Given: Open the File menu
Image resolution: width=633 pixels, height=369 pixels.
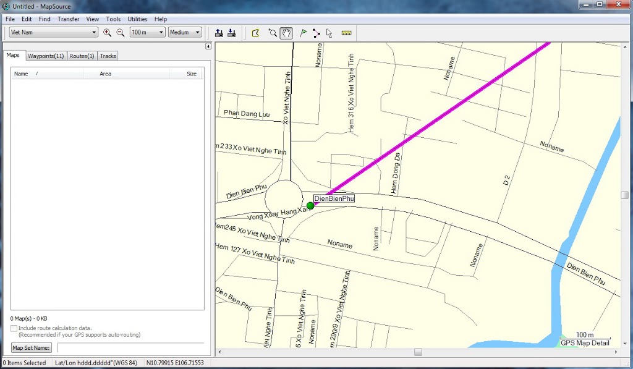Looking at the screenshot, I should point(10,19).
